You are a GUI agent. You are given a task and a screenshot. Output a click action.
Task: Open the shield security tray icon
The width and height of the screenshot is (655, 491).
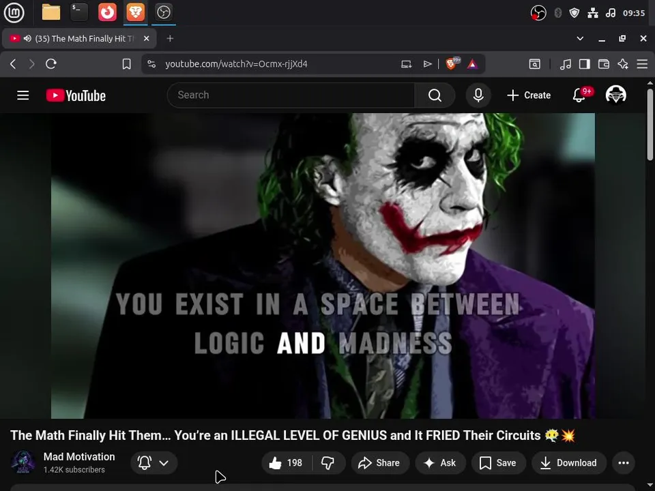(x=574, y=13)
